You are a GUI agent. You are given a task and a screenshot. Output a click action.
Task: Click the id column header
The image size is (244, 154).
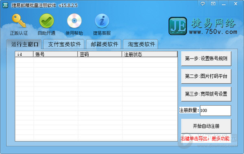(24, 54)
